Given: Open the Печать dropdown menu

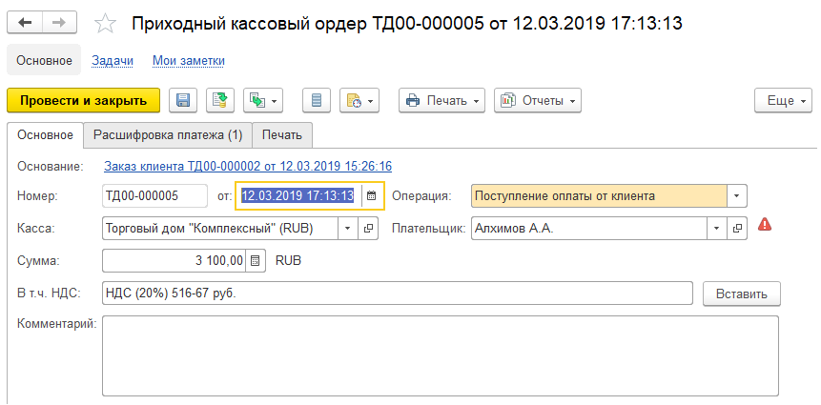Looking at the screenshot, I should click(442, 100).
